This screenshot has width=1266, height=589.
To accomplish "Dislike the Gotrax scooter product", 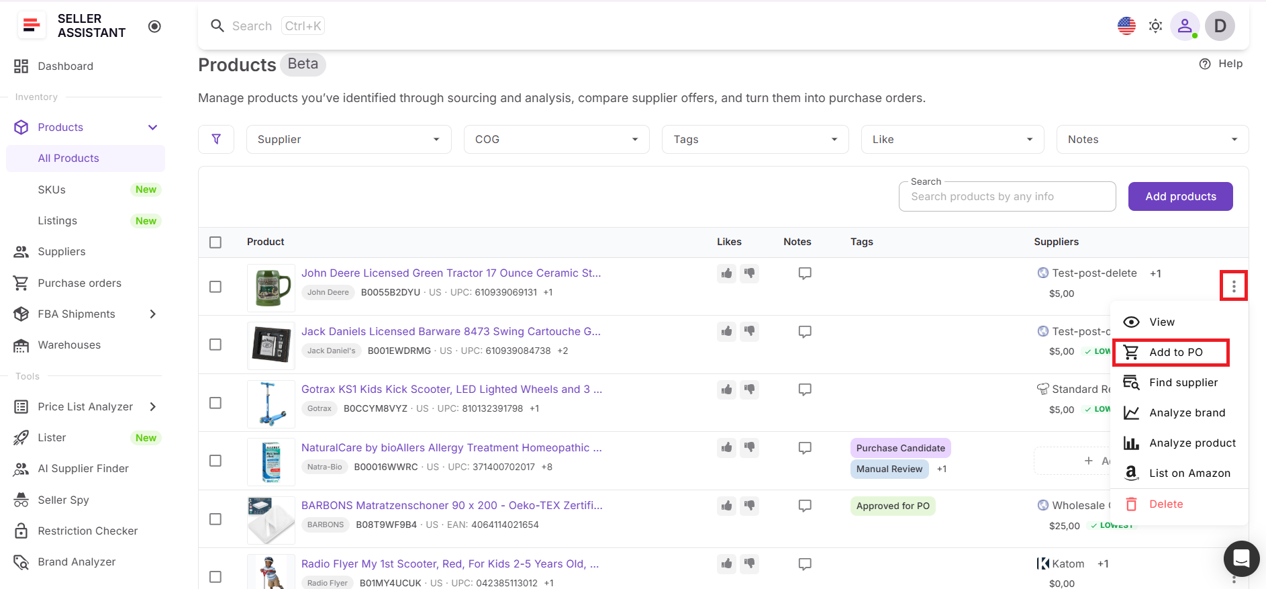I will pos(749,390).
